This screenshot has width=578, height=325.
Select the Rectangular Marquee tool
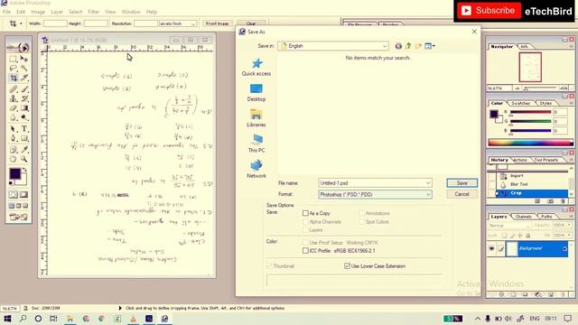point(14,59)
